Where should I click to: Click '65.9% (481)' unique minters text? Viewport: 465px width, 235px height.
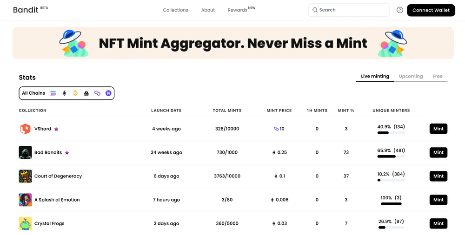tap(391, 150)
